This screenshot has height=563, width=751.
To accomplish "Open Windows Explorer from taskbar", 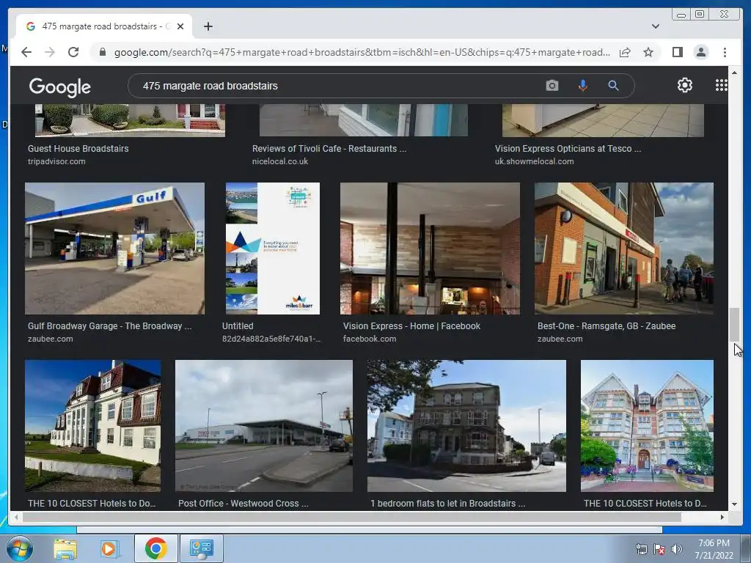I will [x=65, y=548].
